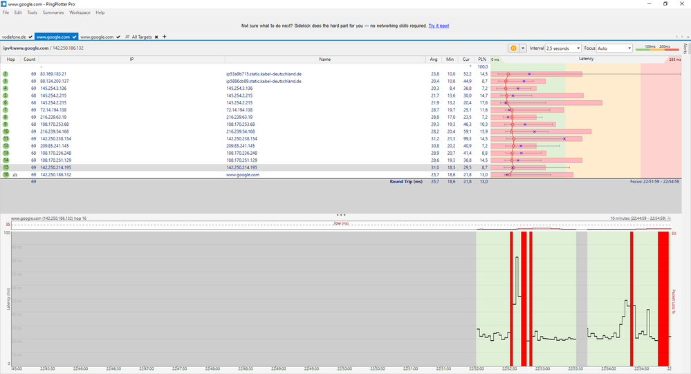The height and width of the screenshot is (374, 691).
Task: Open the Focus Auto dropdown
Action: coord(614,48)
